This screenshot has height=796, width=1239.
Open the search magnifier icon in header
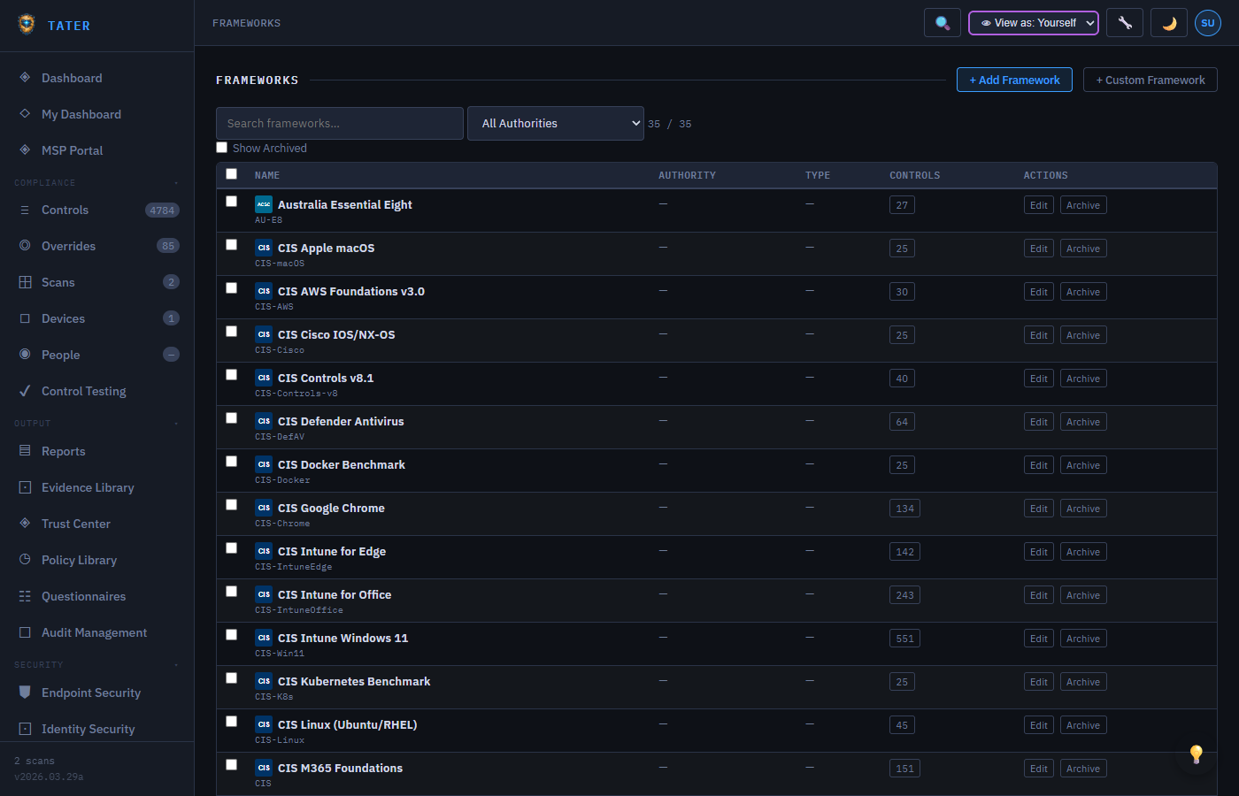943,23
